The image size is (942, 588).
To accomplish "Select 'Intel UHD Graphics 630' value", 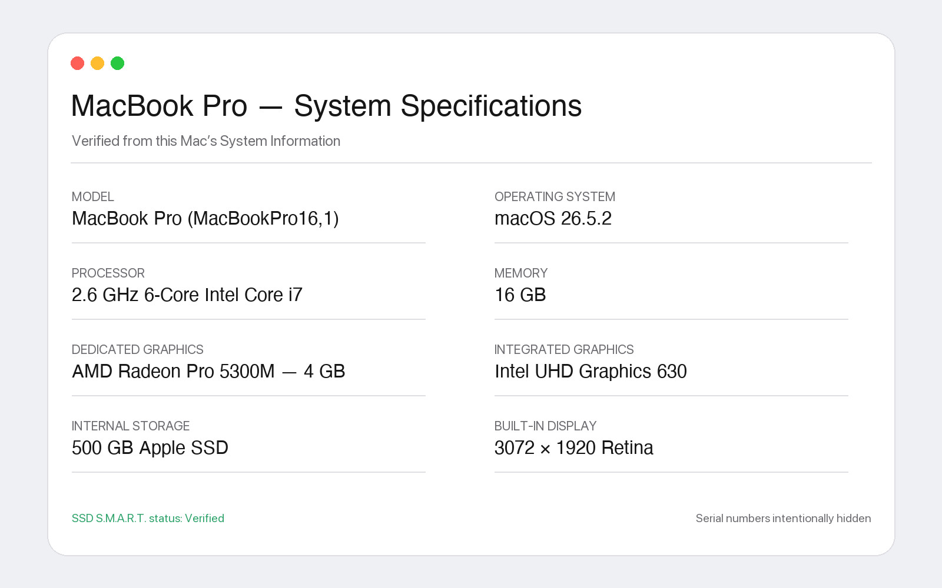I will 591,372.
